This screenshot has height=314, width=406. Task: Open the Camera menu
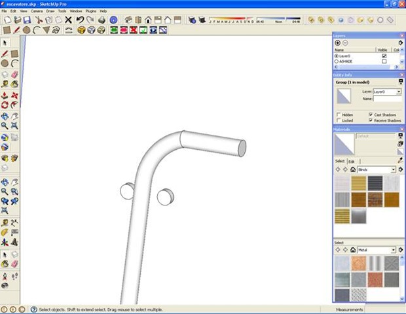point(37,11)
